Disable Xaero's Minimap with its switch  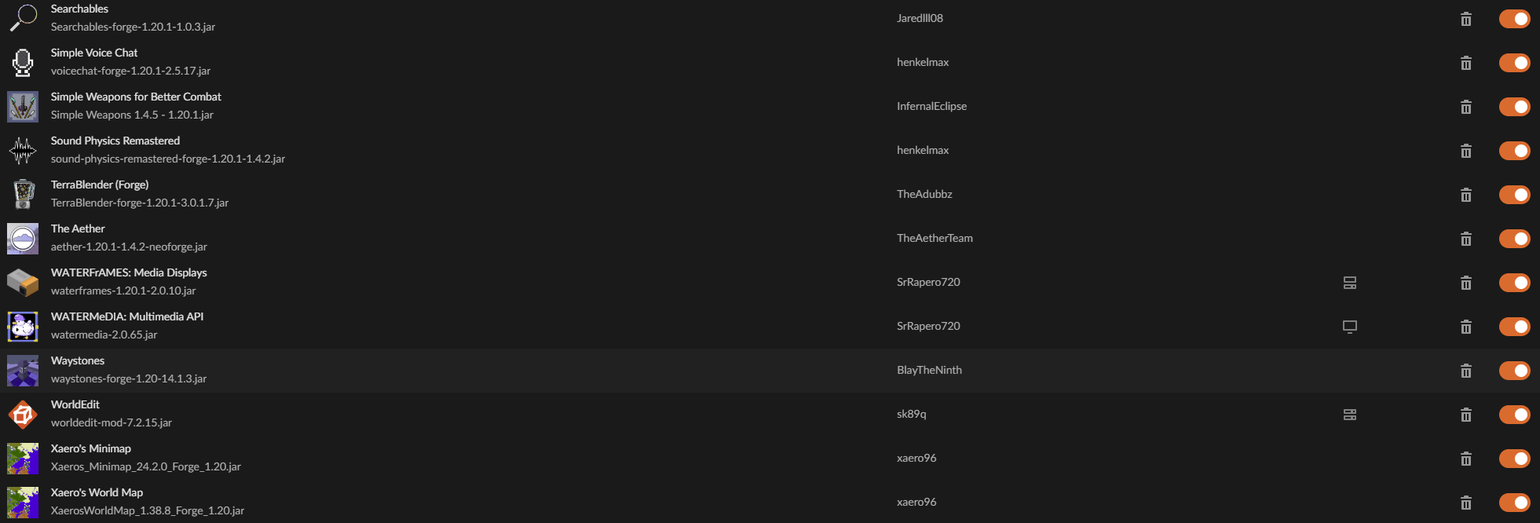[x=1514, y=459]
